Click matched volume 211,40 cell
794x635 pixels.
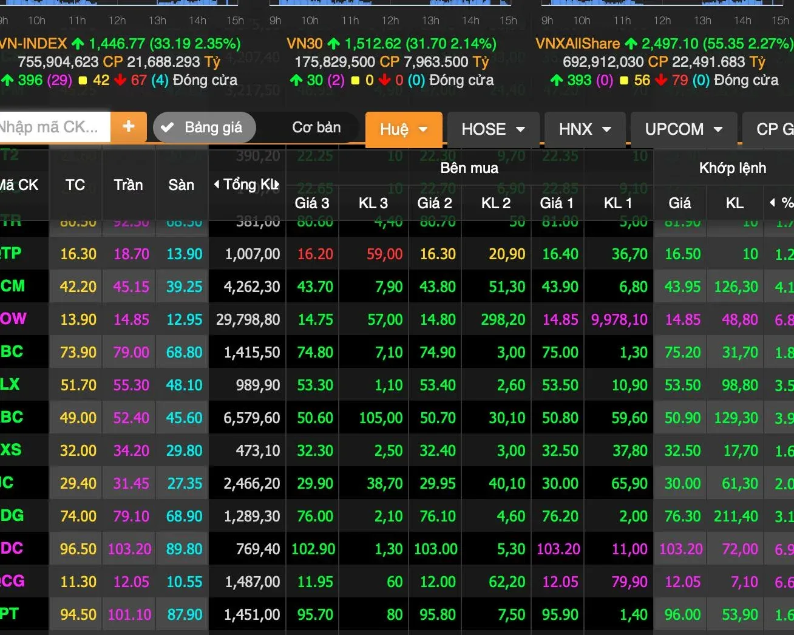(x=736, y=516)
